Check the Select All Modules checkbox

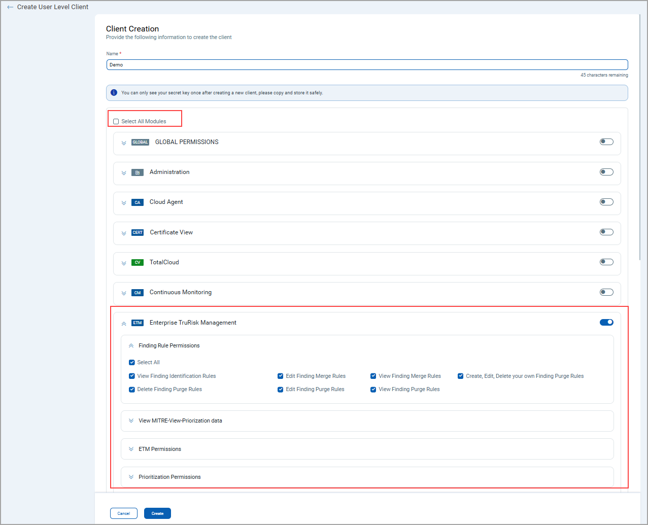tap(116, 121)
